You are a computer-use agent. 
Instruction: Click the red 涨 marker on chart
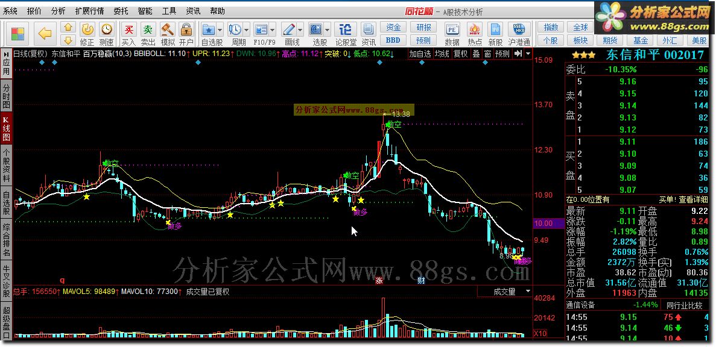379,280
